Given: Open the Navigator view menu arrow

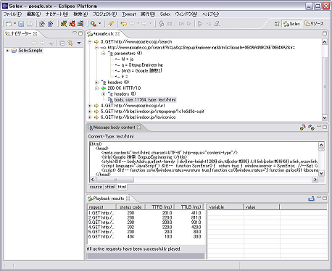Looking at the screenshot, I should (79, 43).
